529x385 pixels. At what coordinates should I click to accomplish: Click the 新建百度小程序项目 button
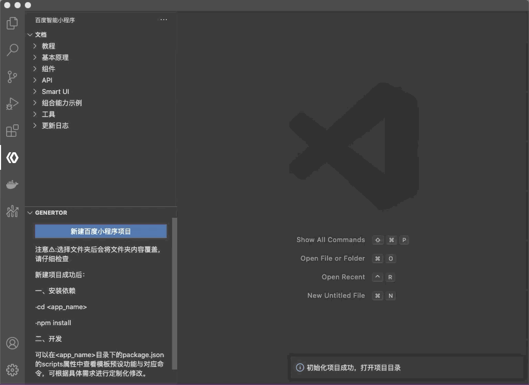[101, 231]
